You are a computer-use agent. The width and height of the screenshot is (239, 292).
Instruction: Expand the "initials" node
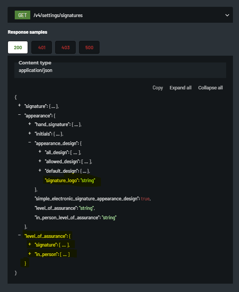pyautogui.click(x=29, y=133)
